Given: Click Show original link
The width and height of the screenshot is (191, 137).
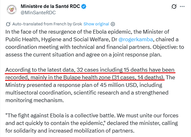Looking at the screenshot, I should 96,24.
